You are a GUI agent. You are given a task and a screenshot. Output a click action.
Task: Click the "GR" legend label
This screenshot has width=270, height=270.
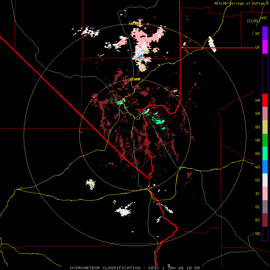tap(258, 114)
